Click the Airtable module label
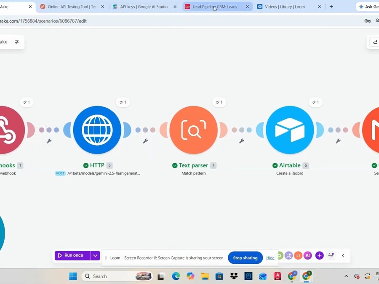Screen dimensions: 379x284 tap(290, 165)
